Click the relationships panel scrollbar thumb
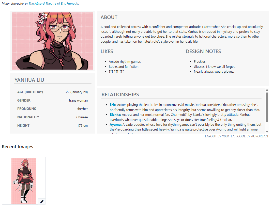The image size is (273, 209). click(x=267, y=107)
